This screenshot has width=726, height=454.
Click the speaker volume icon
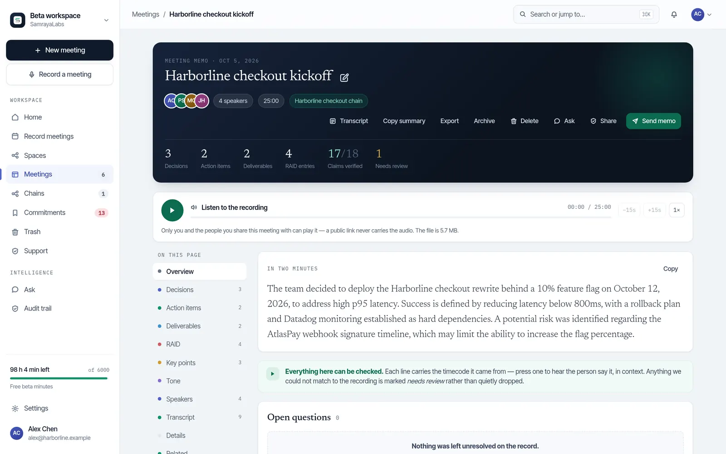[194, 207]
